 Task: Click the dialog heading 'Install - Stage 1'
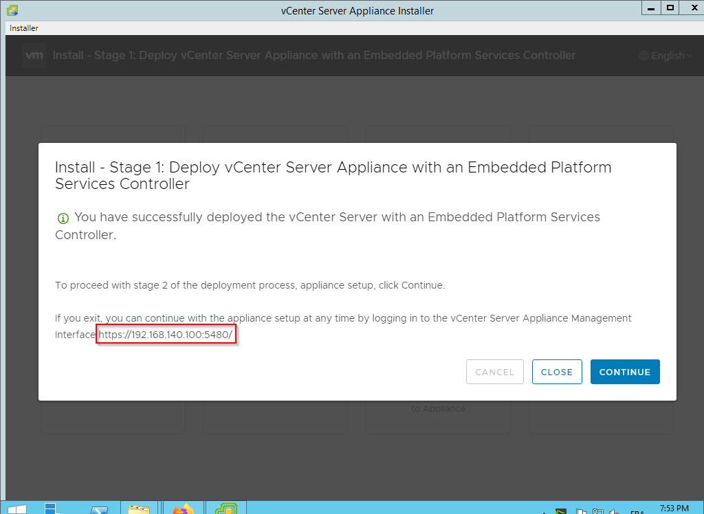tap(333, 175)
